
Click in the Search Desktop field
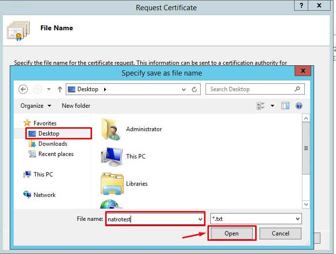tap(249, 89)
